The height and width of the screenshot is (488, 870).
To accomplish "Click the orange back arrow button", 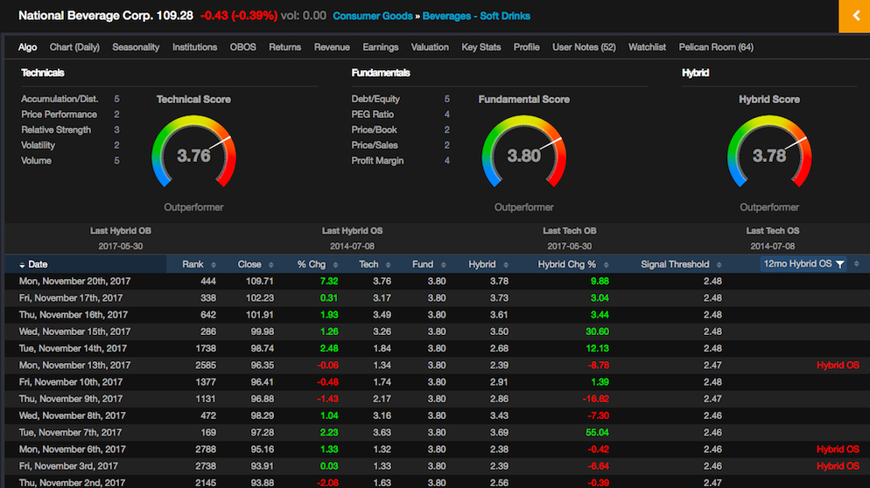I will coord(854,16).
